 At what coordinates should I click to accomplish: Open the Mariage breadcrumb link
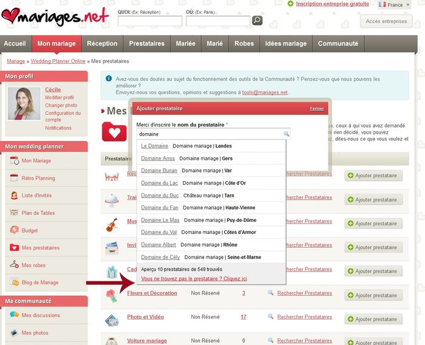coord(16,61)
